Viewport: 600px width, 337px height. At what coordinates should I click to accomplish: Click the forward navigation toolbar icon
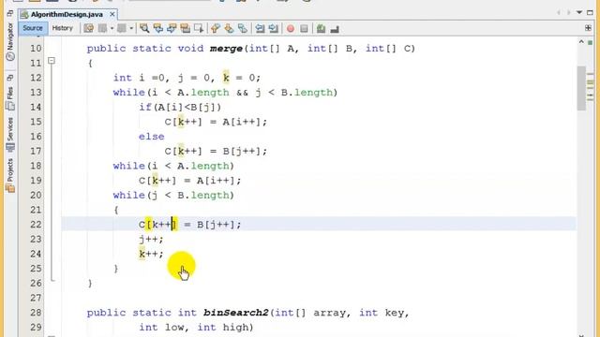click(122, 28)
